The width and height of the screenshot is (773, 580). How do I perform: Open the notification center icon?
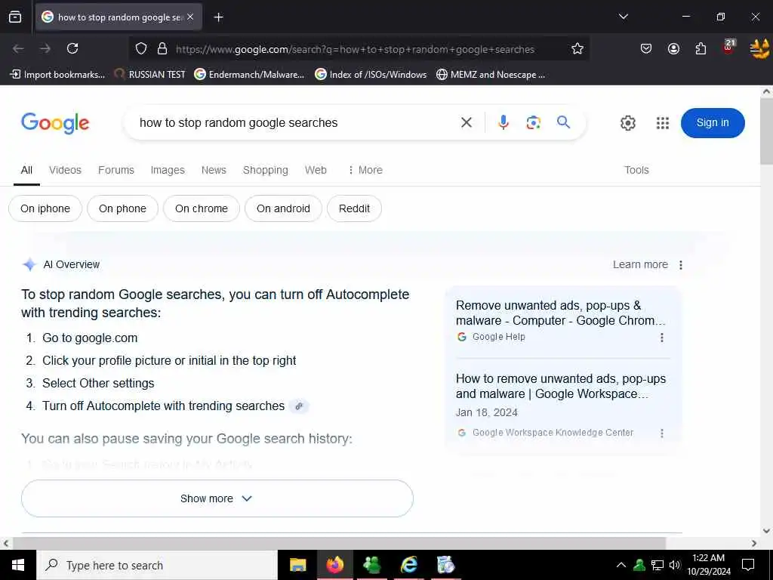[748, 565]
